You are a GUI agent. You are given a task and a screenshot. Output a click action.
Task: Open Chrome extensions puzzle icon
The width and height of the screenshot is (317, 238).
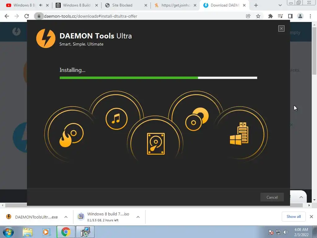click(270, 16)
